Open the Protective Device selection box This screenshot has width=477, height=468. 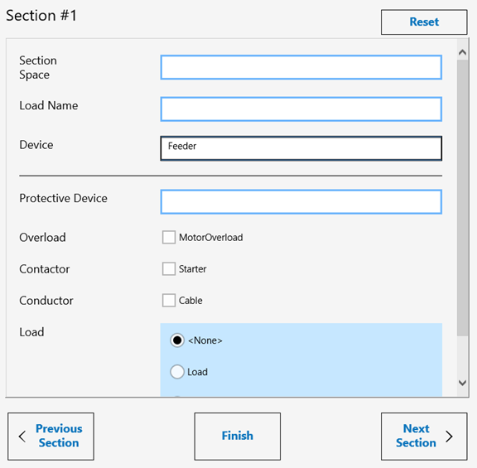(301, 202)
